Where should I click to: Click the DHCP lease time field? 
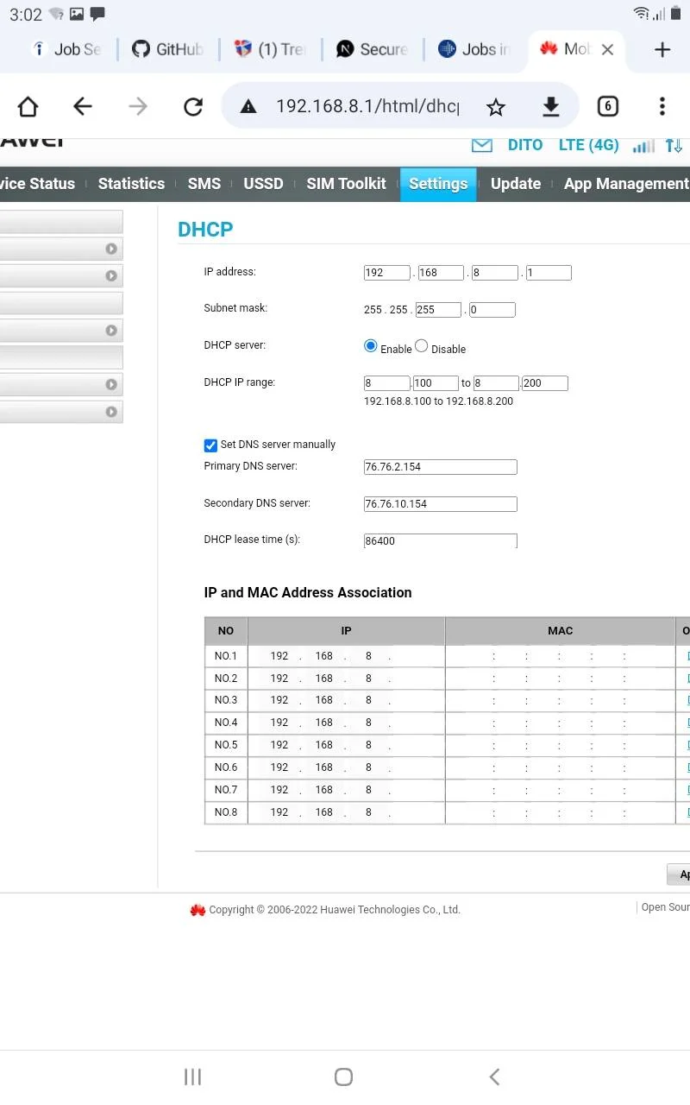tap(441, 541)
